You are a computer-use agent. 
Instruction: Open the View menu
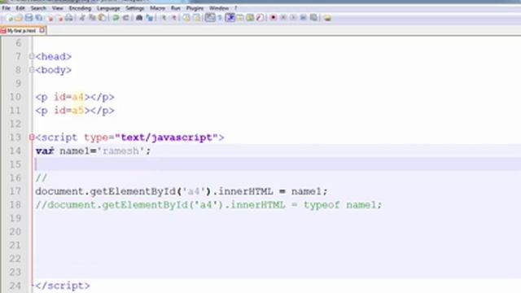tap(58, 8)
